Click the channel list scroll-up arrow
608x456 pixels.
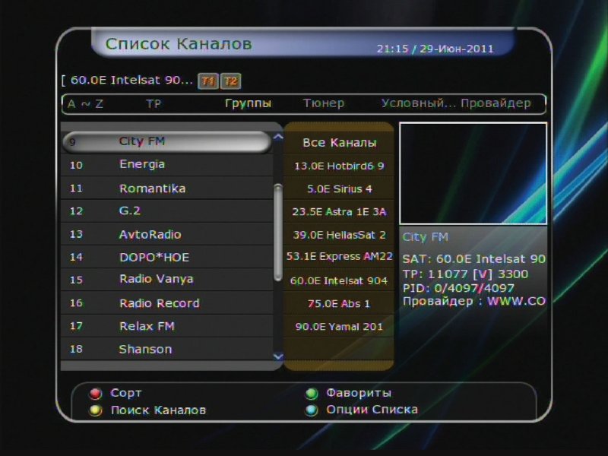point(278,137)
